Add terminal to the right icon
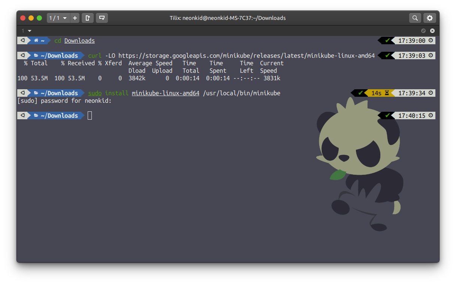 tap(87, 18)
